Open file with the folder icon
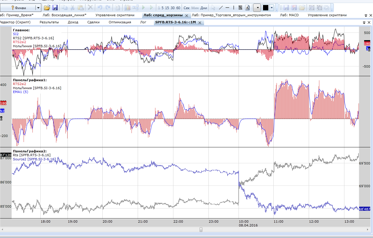 coord(47,8)
